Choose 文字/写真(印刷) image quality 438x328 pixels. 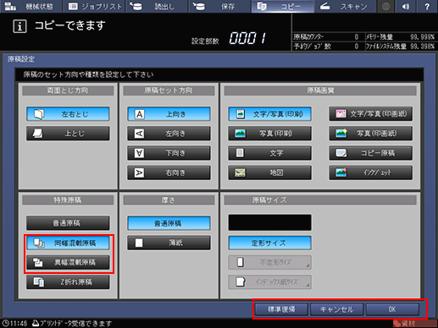click(270, 114)
